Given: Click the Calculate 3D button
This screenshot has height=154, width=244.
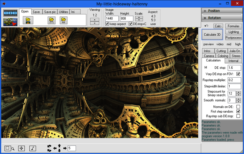Looking at the screenshot, I should tap(212, 35).
